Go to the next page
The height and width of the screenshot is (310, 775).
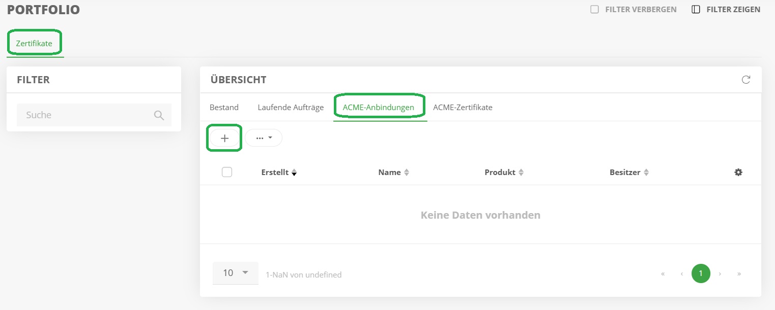720,274
